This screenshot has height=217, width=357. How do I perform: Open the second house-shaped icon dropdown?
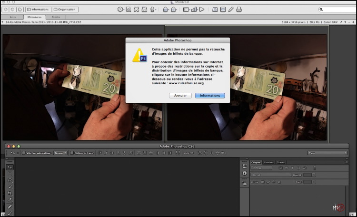[x=174, y=10]
